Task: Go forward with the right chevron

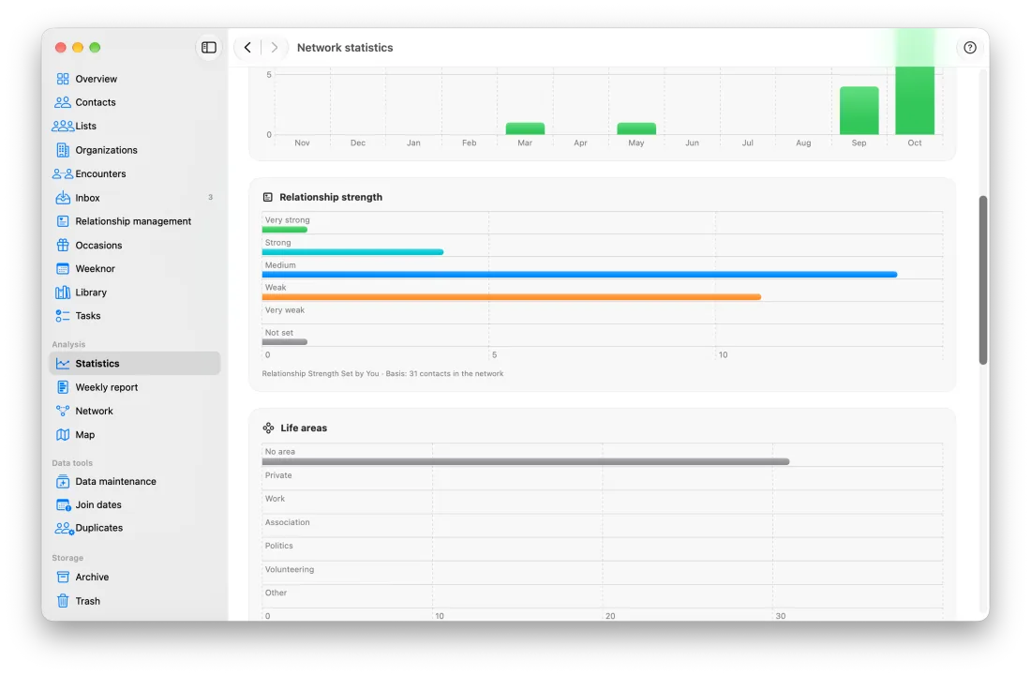Action: point(275,47)
